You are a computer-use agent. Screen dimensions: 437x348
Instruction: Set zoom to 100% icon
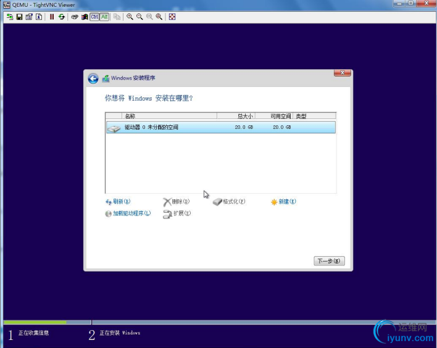149,17
